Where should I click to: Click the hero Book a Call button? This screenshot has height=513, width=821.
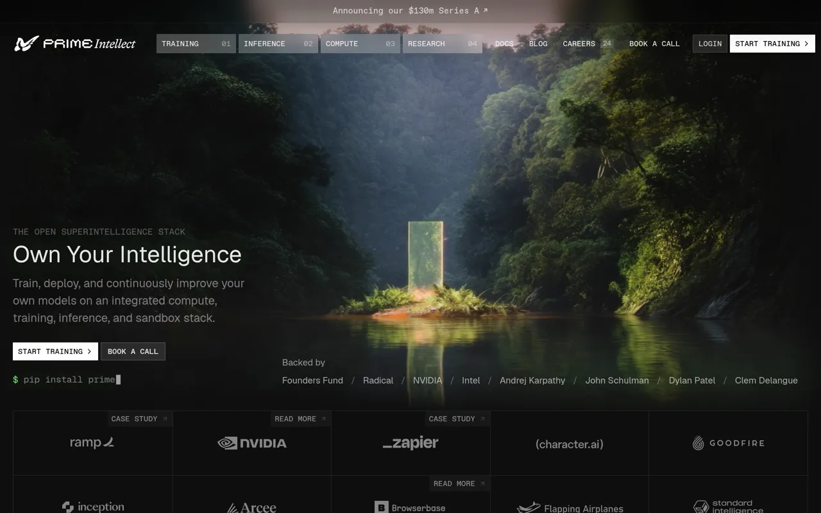coord(133,351)
